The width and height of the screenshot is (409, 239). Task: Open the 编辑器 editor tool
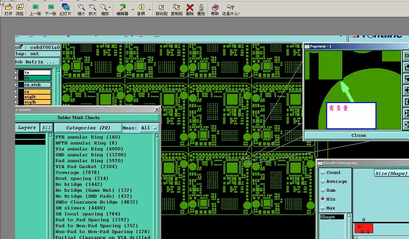tap(123, 7)
